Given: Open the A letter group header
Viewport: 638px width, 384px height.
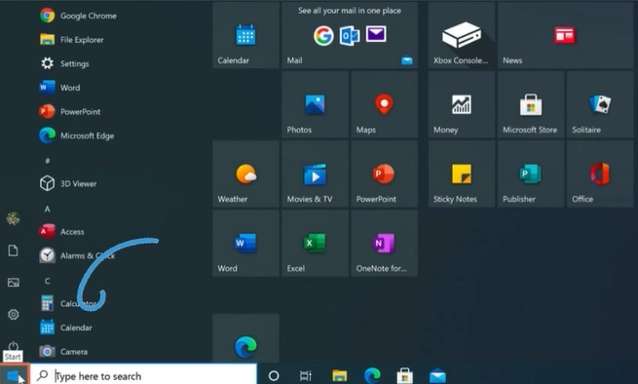Looking at the screenshot, I should (x=47, y=209).
